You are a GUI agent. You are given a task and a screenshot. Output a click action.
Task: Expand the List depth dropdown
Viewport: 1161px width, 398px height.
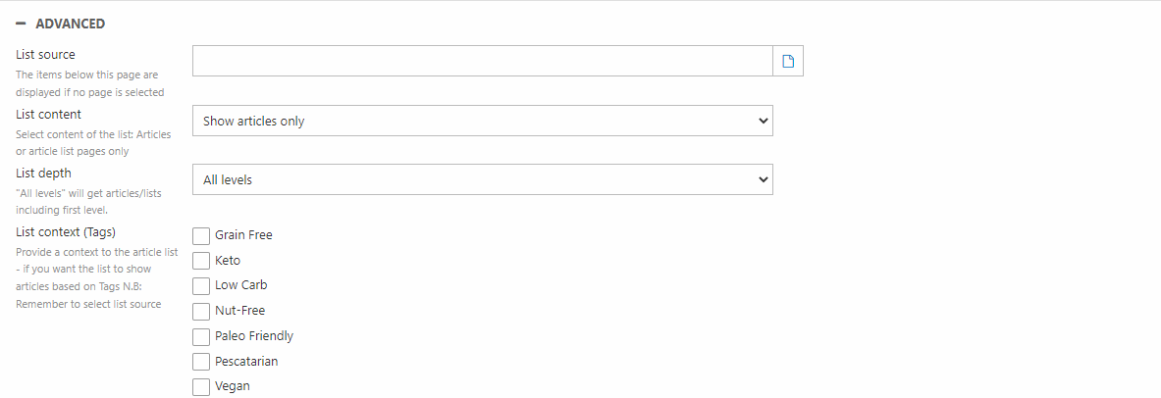pos(482,179)
